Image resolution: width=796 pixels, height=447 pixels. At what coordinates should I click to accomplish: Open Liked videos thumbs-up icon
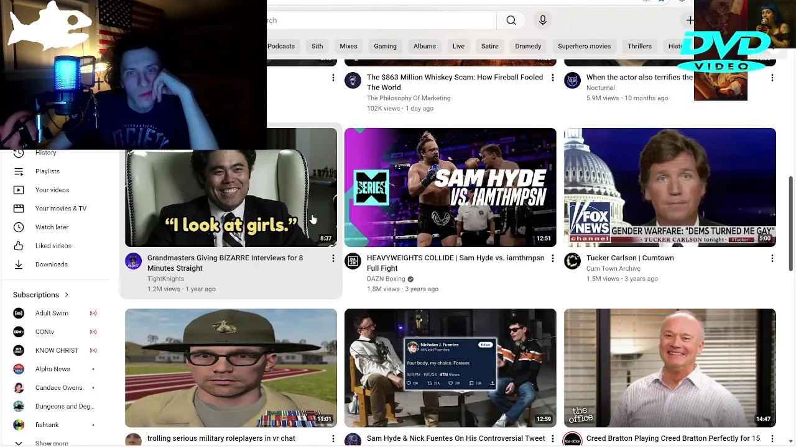tap(19, 246)
